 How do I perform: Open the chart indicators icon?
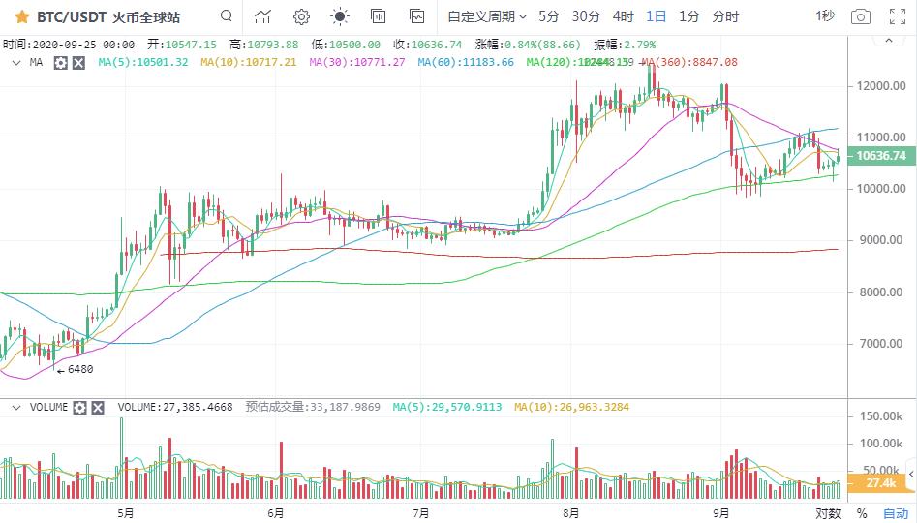point(262,16)
